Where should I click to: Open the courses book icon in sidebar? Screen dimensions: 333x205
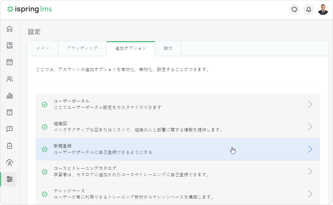click(10, 45)
